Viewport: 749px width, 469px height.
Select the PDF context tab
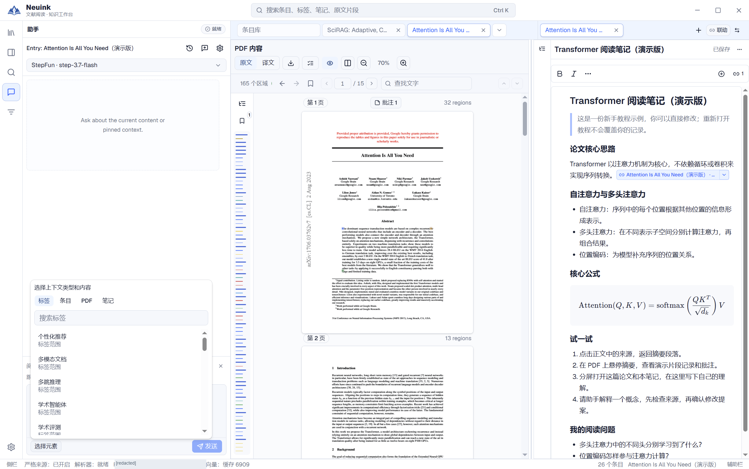click(x=87, y=301)
